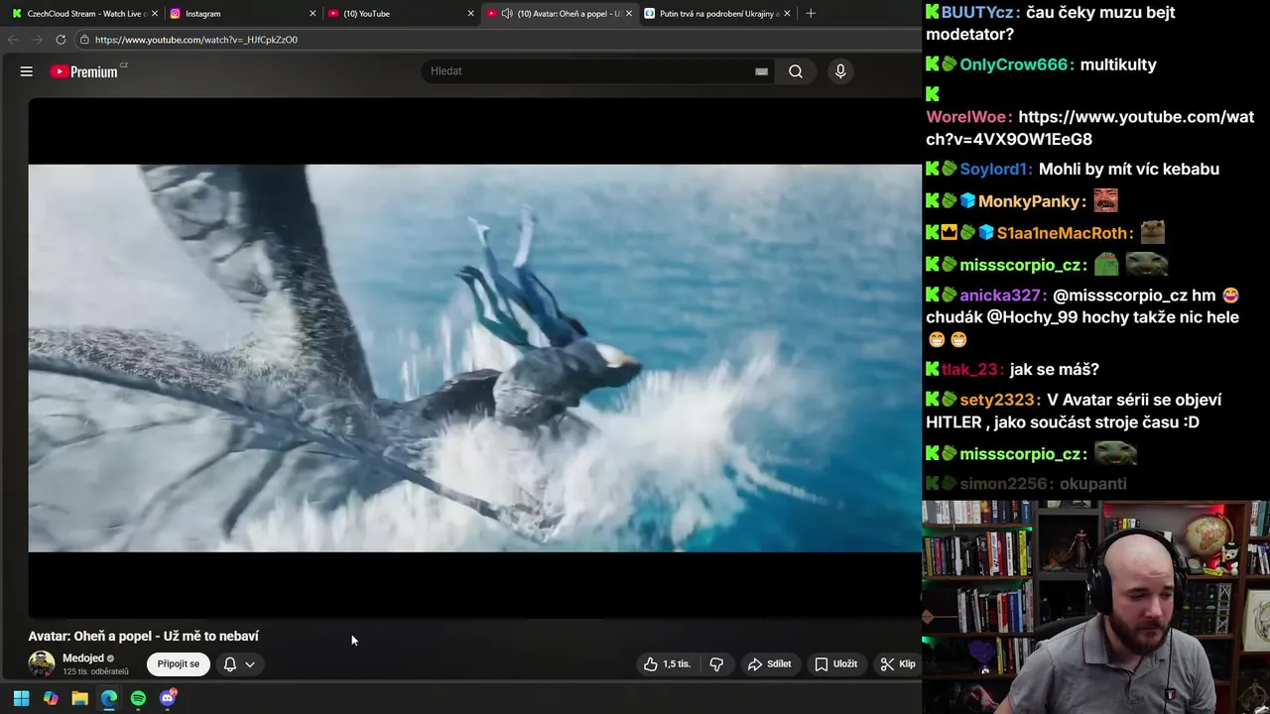Open the Medojed channel name link
This screenshot has height=714, width=1270.
[83, 658]
